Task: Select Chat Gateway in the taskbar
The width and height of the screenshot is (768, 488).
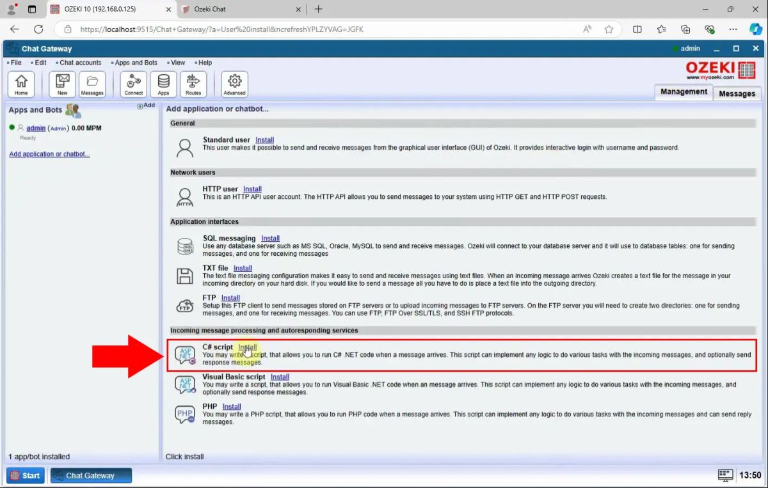Action: (91, 475)
